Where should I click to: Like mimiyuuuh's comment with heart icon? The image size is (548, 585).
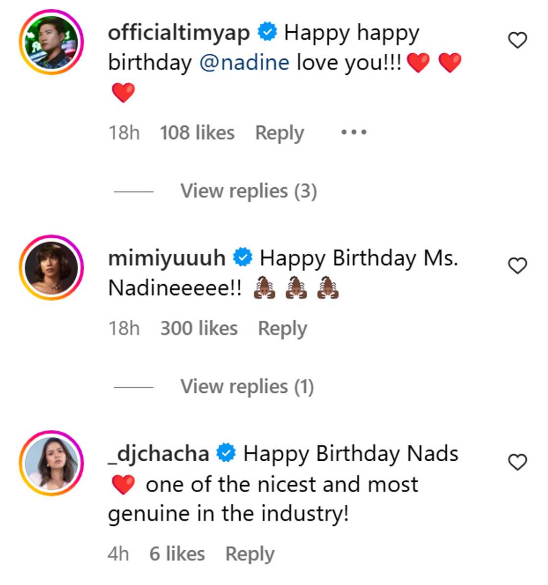517,266
